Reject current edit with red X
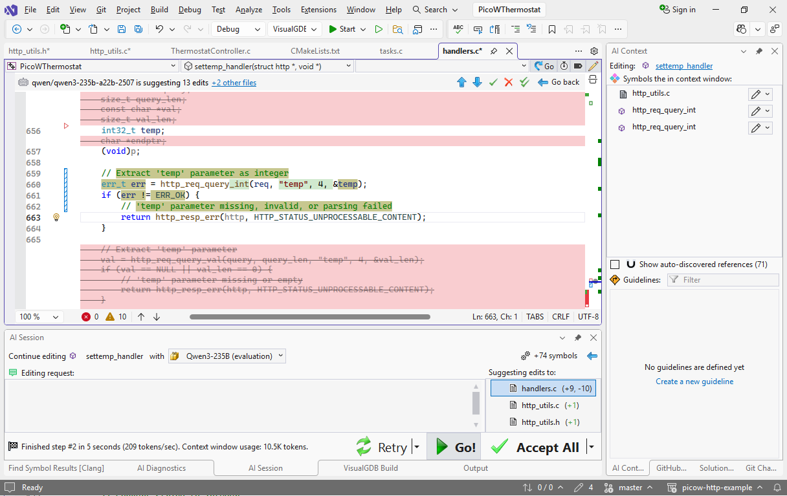This screenshot has width=787, height=496. pyautogui.click(x=508, y=82)
